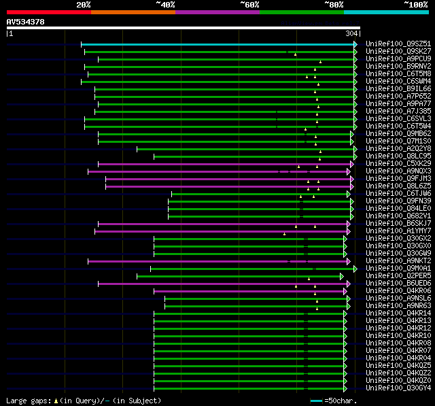
Task: Click the cyan alignment bar for Q9SZ51
Action: click(x=217, y=44)
